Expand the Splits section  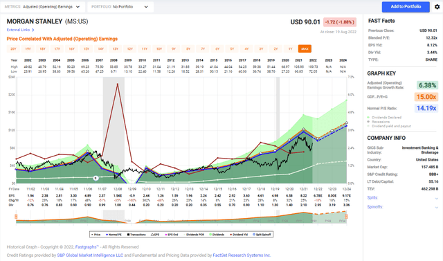(403, 198)
